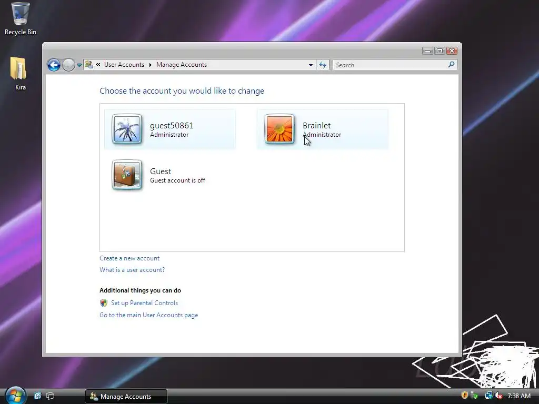Open the recent pages dropdown arrow
The height and width of the screenshot is (404, 539).
pyautogui.click(x=79, y=65)
